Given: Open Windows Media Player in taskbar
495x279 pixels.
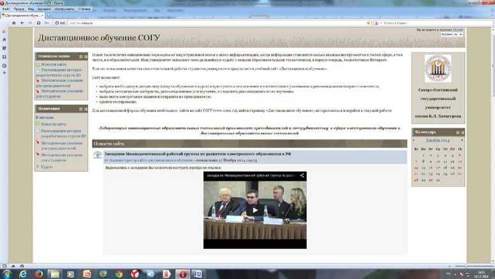Looking at the screenshot, I should click(70, 274).
